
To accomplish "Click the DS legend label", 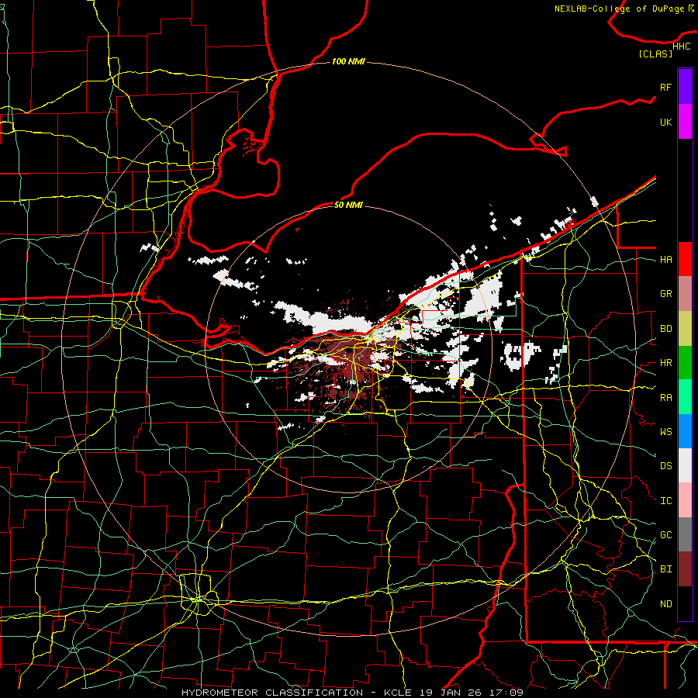I will [665, 466].
